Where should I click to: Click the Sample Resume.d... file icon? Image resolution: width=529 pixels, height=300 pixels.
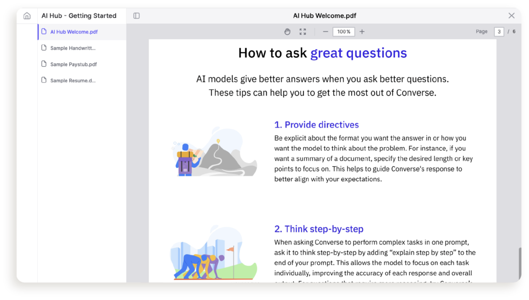coord(44,80)
